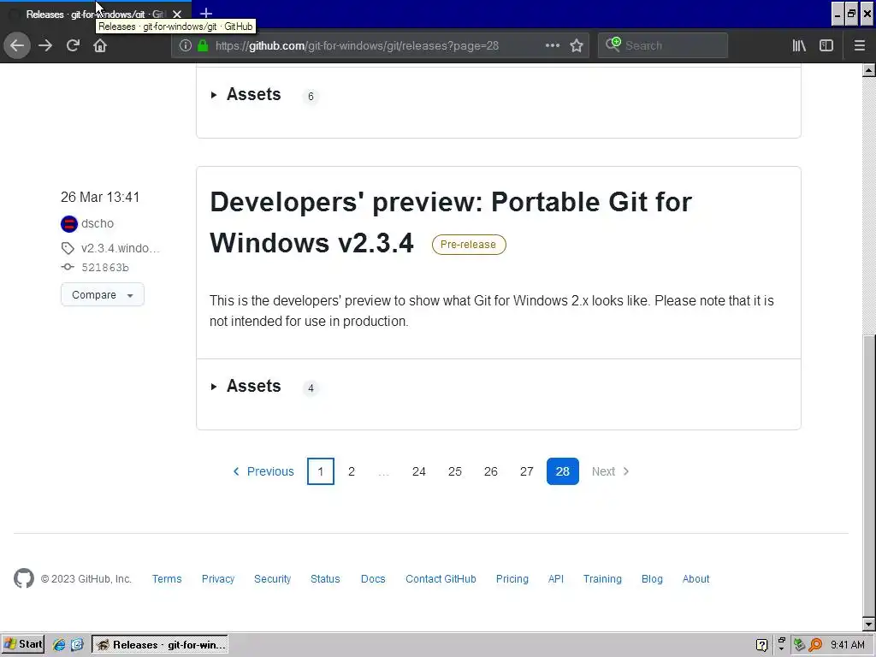Open the Status footer link
Viewport: 876px width, 657px height.
(325, 579)
